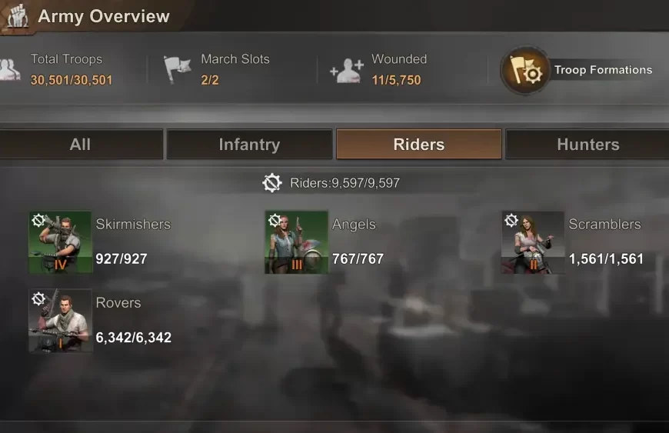This screenshot has width=669, height=433.
Task: Tap the Total Troops people icon
Action: (x=9, y=69)
